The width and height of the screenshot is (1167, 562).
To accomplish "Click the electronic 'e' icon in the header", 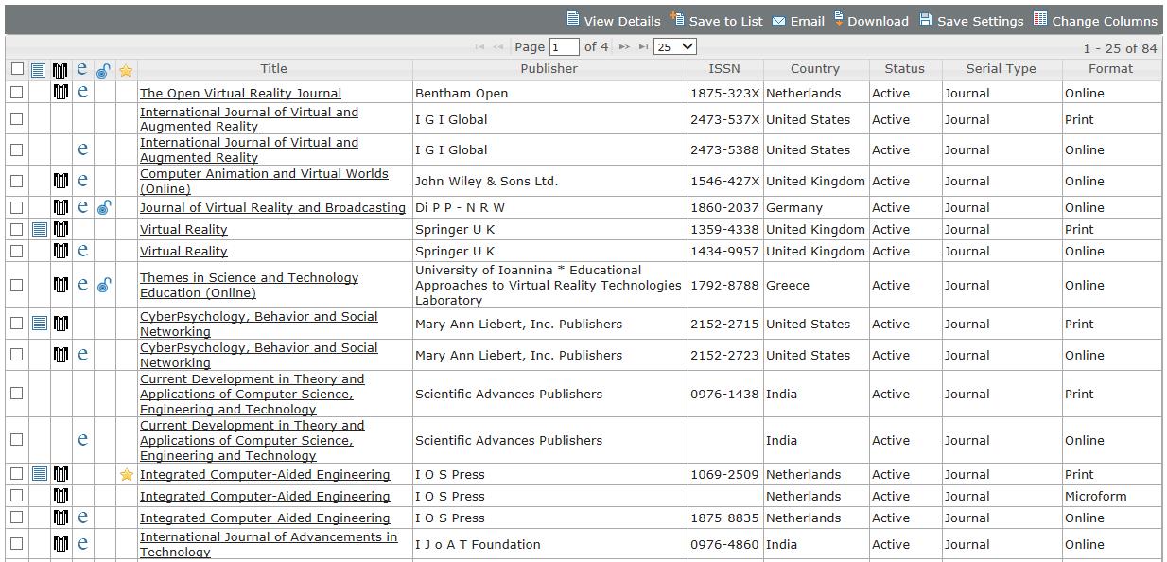I will click(82, 69).
